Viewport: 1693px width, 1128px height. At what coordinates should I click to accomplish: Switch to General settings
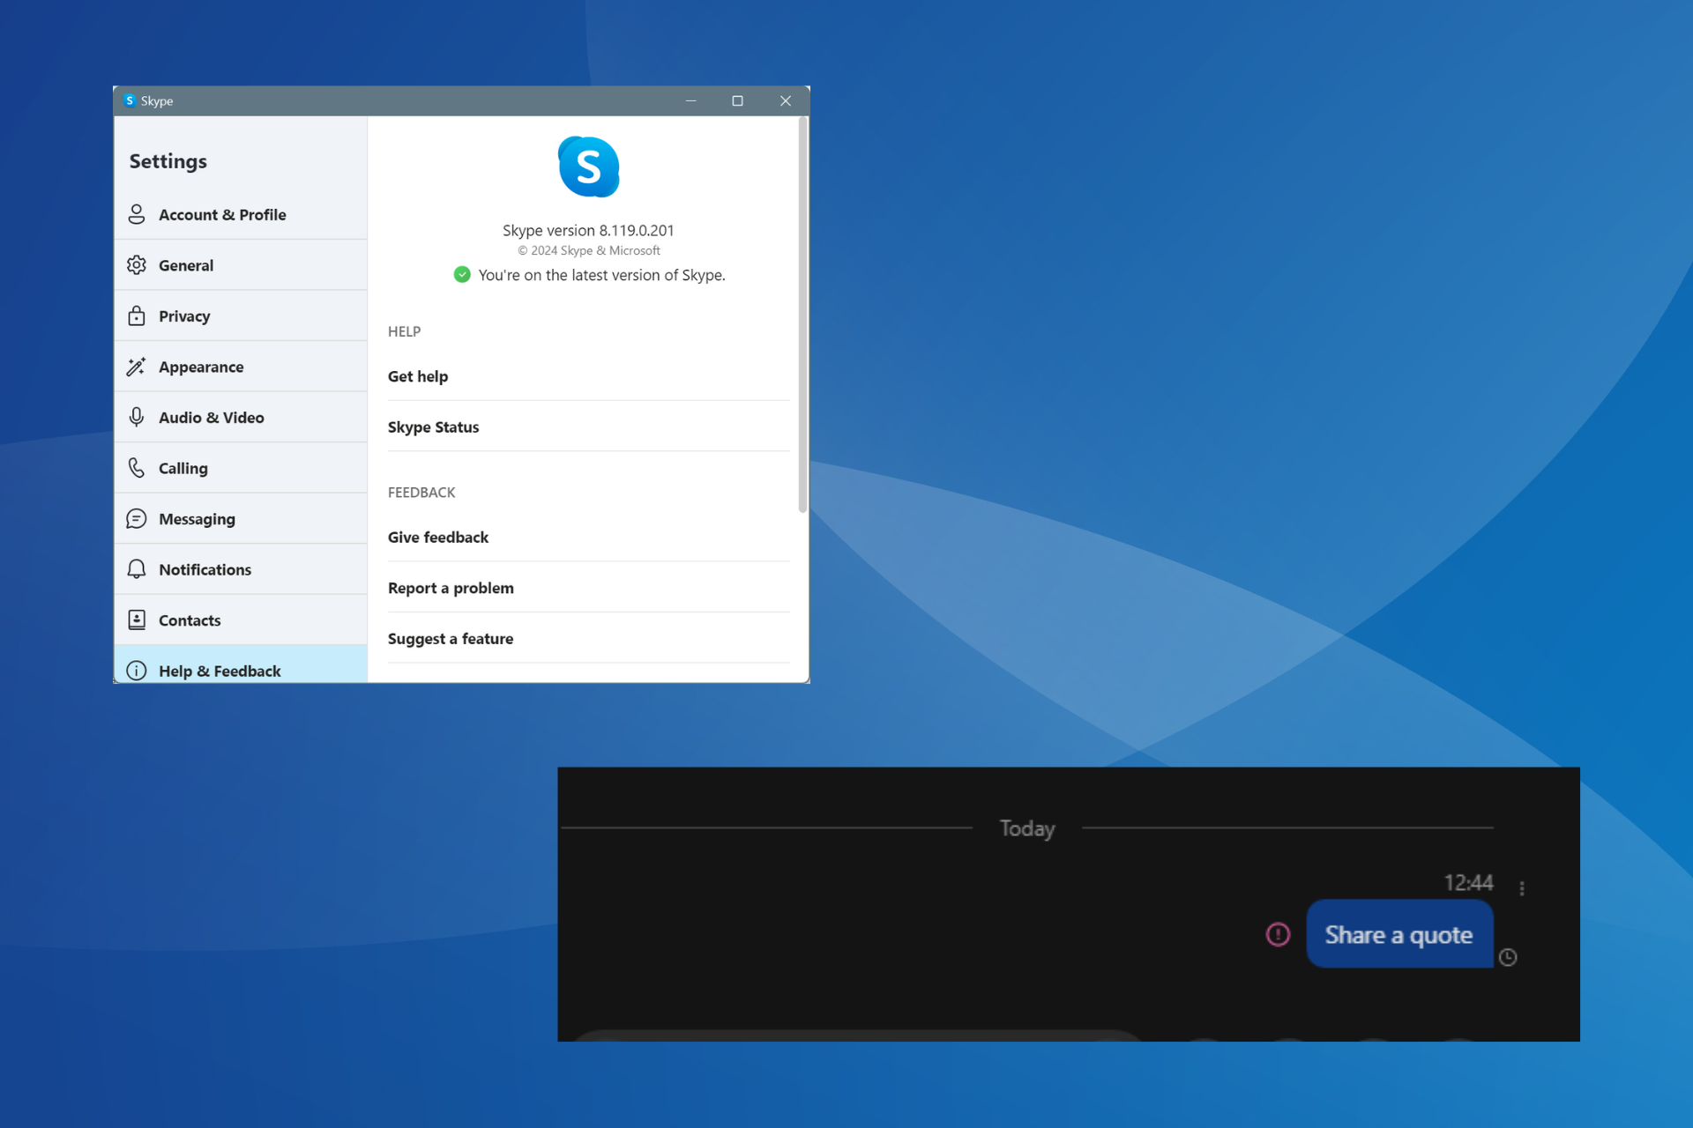coord(241,265)
